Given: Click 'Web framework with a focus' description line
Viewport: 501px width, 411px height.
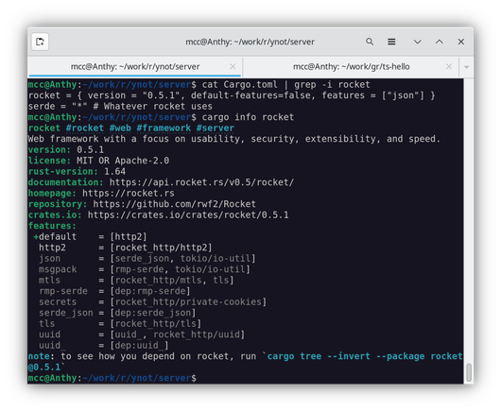Looking at the screenshot, I should 234,139.
